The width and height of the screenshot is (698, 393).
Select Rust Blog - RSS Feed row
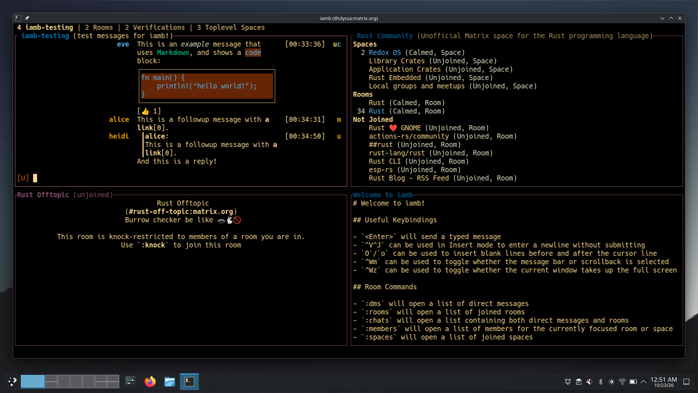(x=443, y=178)
